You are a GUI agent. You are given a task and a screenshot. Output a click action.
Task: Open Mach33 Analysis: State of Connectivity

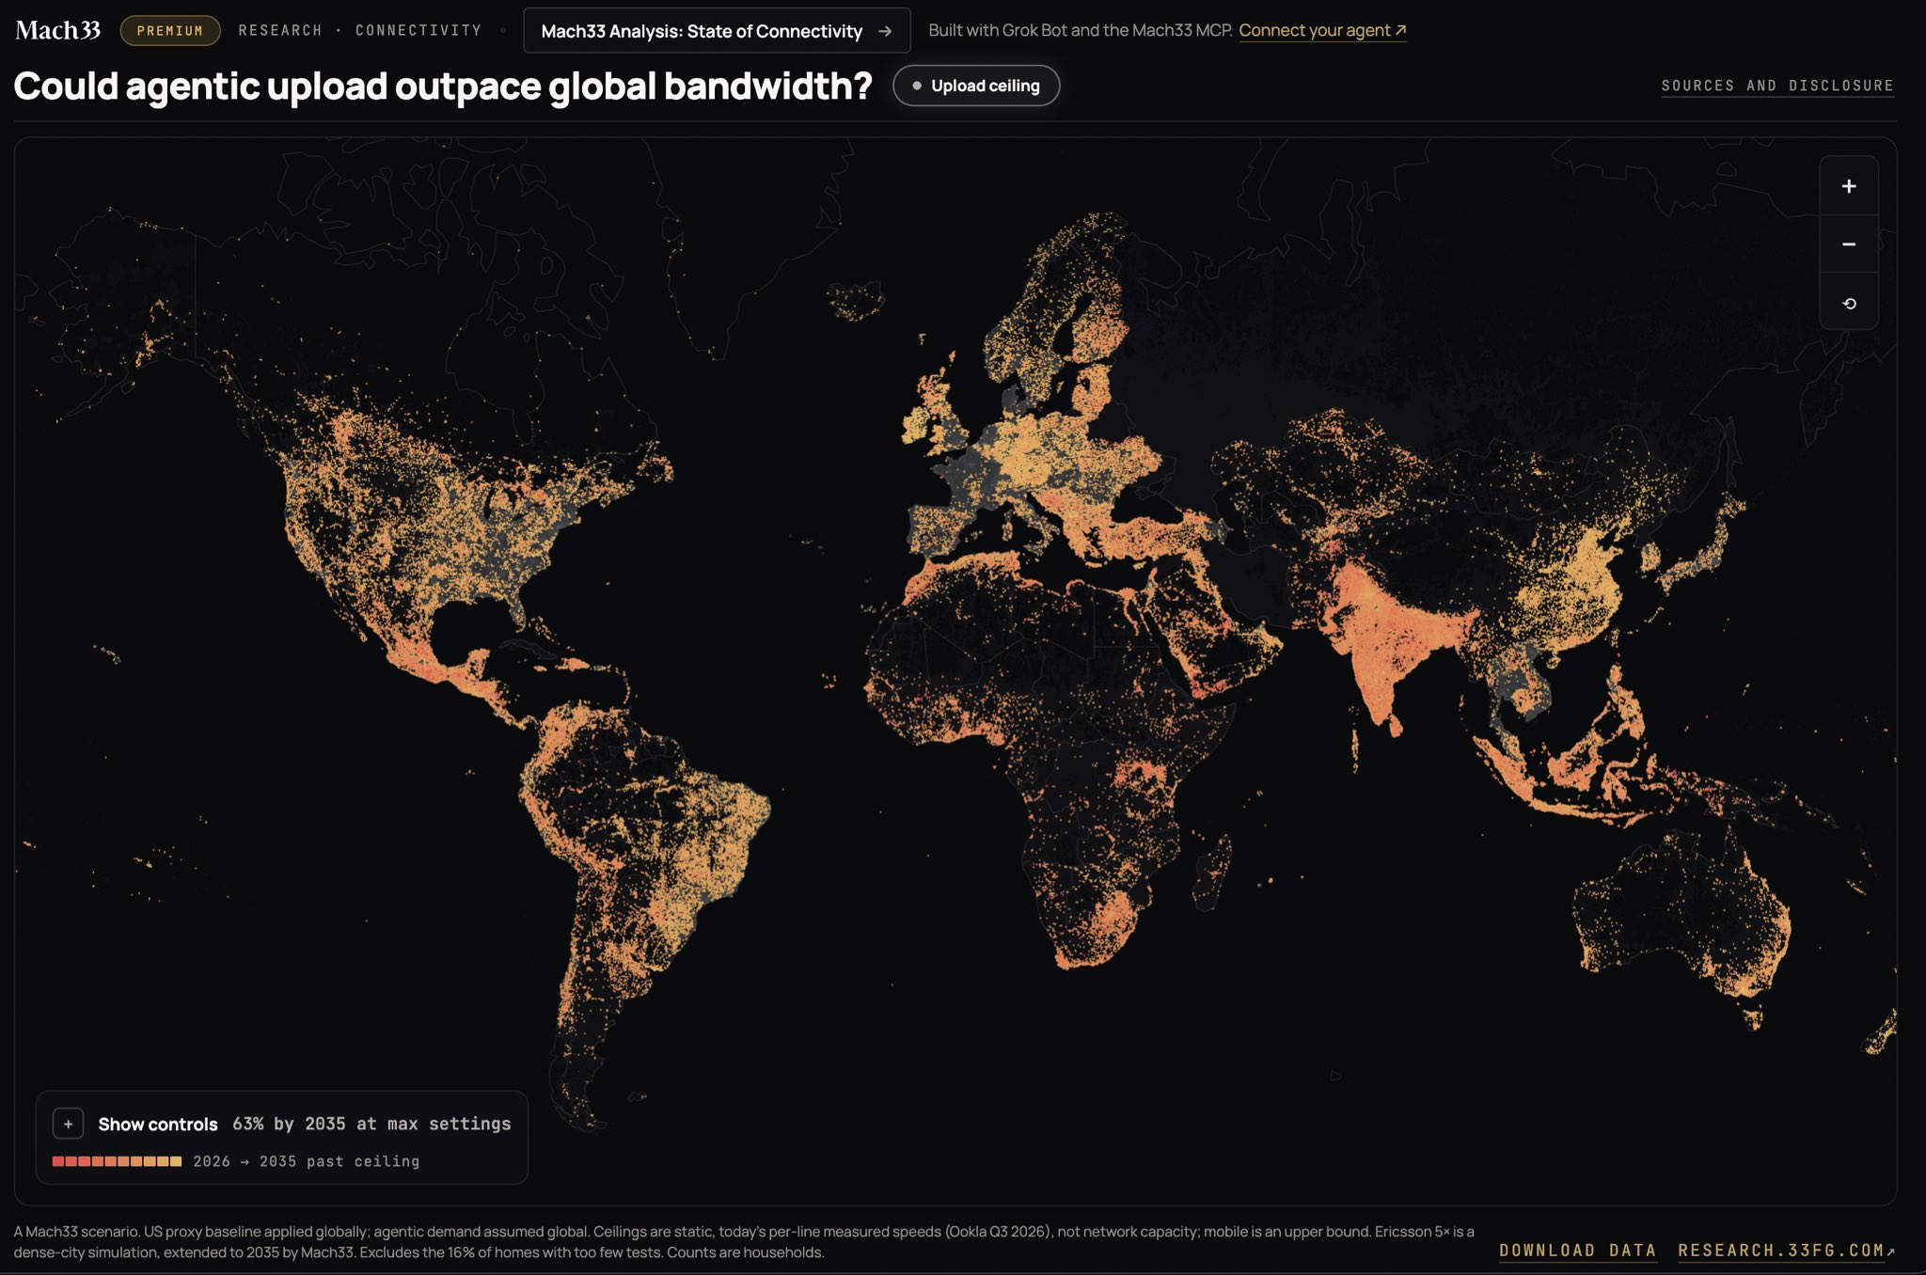[x=717, y=31]
